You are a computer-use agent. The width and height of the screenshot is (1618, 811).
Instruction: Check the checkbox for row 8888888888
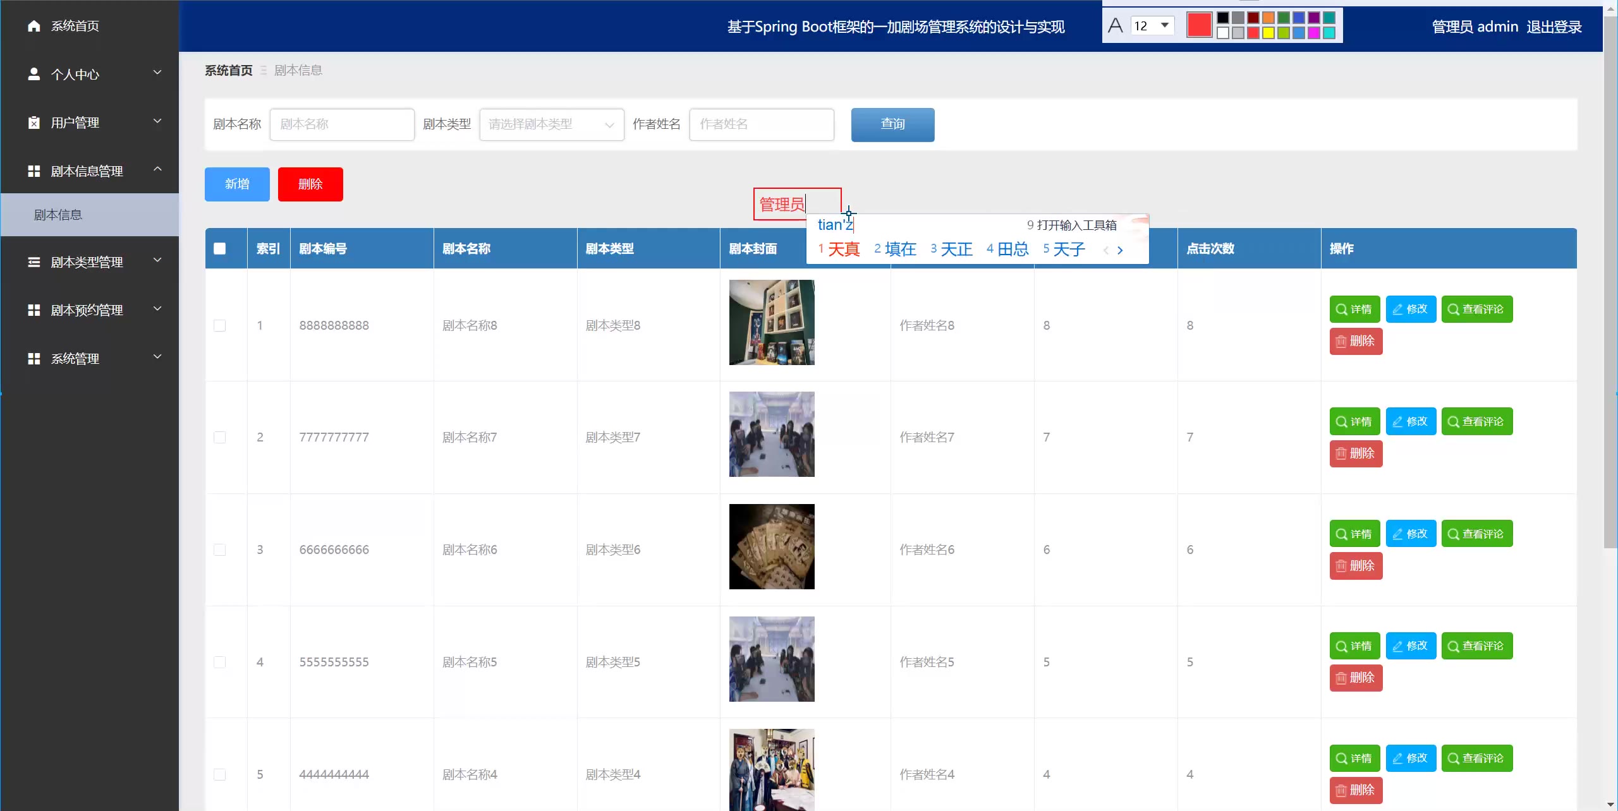219,325
